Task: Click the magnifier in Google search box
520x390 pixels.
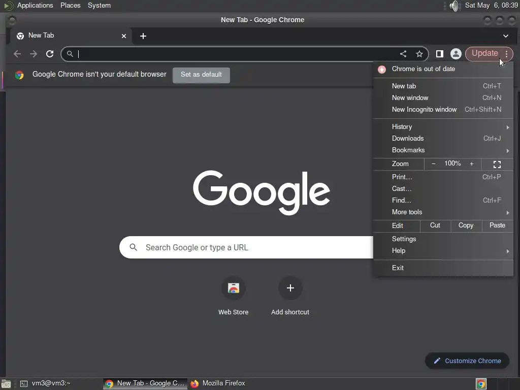Action: pyautogui.click(x=134, y=247)
